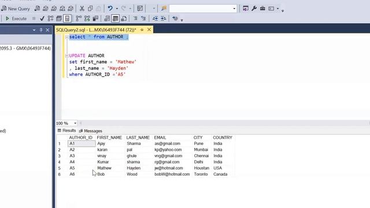Select the Mathew first name cell
This screenshot has width=370, height=208.
coord(104,168)
